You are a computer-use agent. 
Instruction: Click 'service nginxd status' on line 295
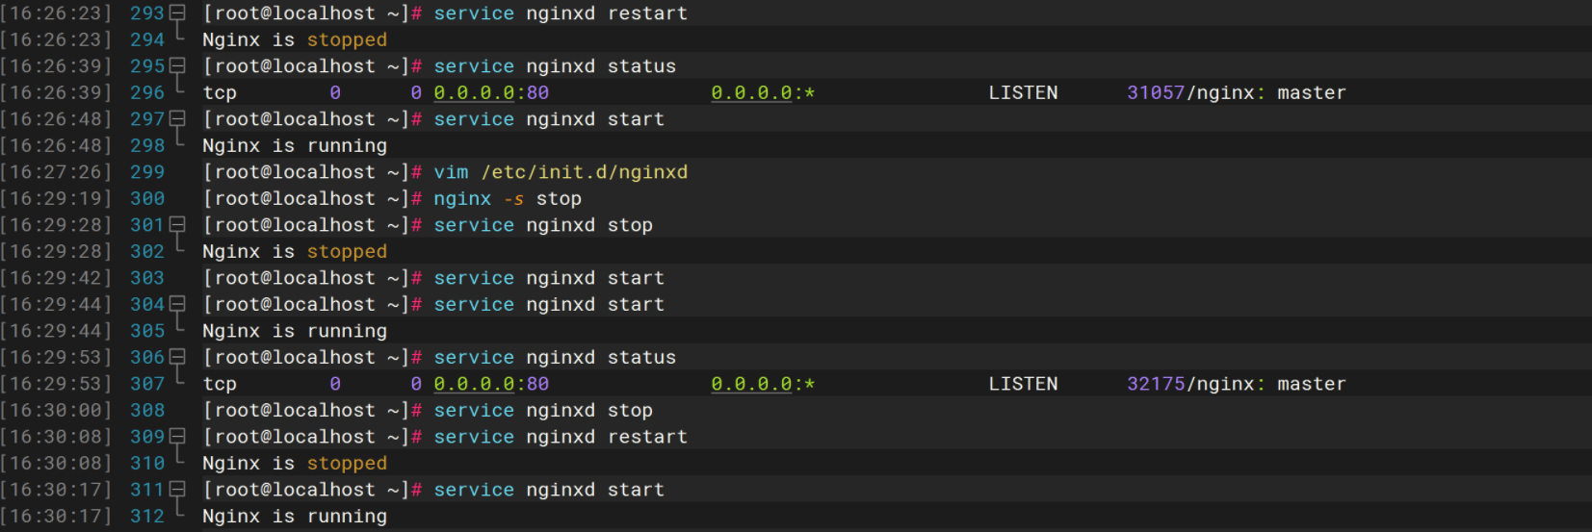click(x=555, y=66)
